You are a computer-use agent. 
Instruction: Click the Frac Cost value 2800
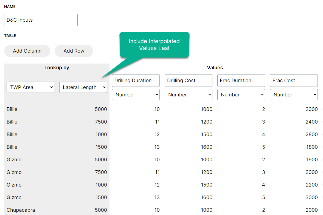pyautogui.click(x=311, y=134)
